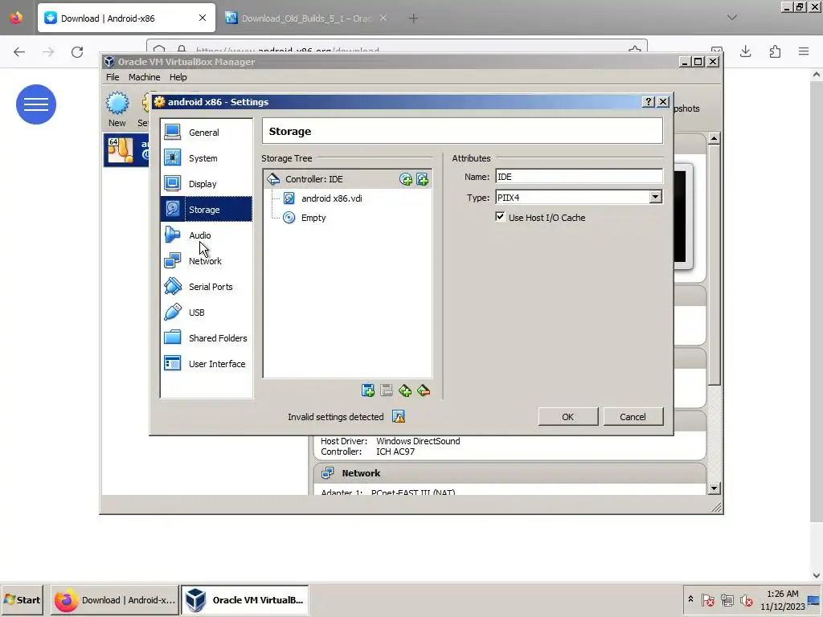
Task: Click the network tray icon
Action: [727, 599]
